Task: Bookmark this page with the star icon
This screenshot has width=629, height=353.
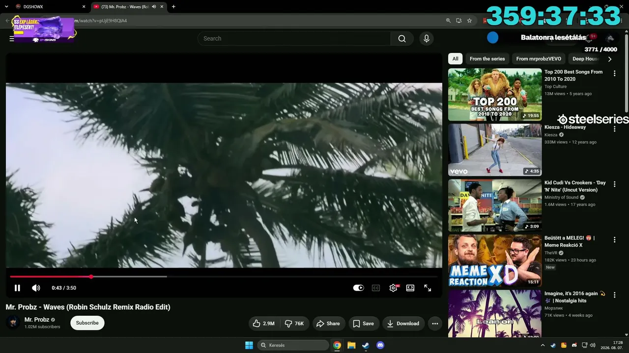Action: point(470,21)
